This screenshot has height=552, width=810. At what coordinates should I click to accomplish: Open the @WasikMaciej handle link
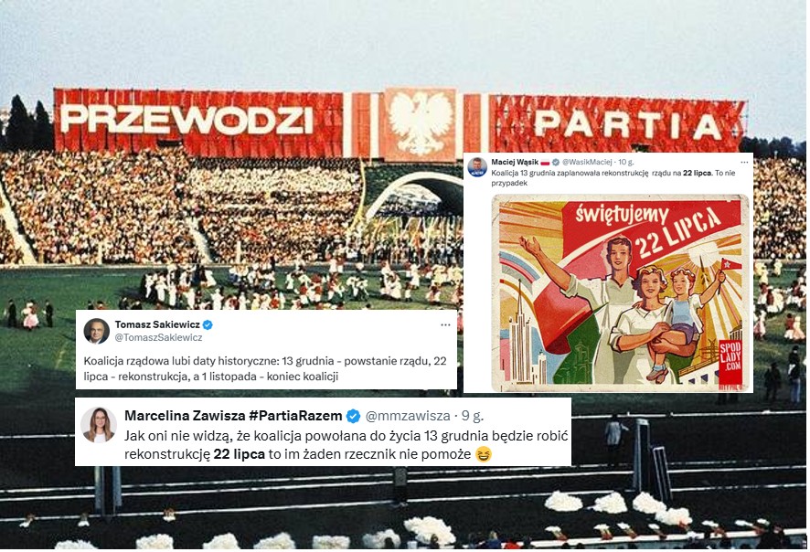[x=587, y=162]
